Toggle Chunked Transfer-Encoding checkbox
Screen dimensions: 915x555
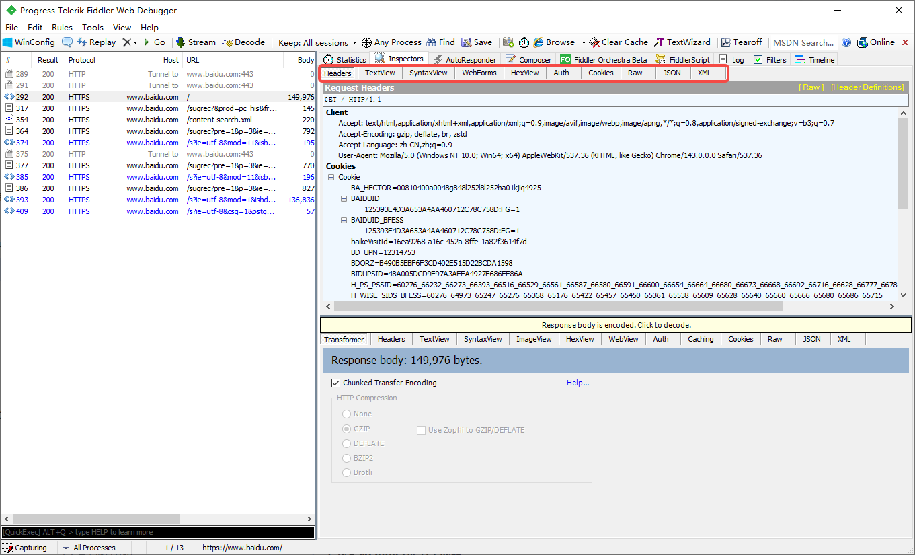pyautogui.click(x=336, y=383)
